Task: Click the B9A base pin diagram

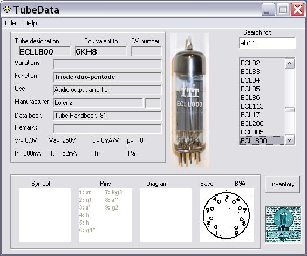Action: tap(227, 215)
